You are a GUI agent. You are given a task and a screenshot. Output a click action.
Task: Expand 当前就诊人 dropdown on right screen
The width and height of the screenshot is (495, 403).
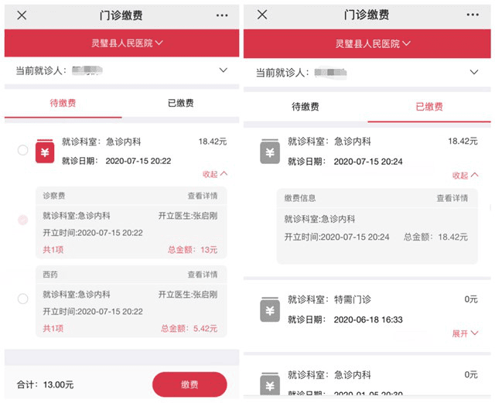tap(474, 72)
